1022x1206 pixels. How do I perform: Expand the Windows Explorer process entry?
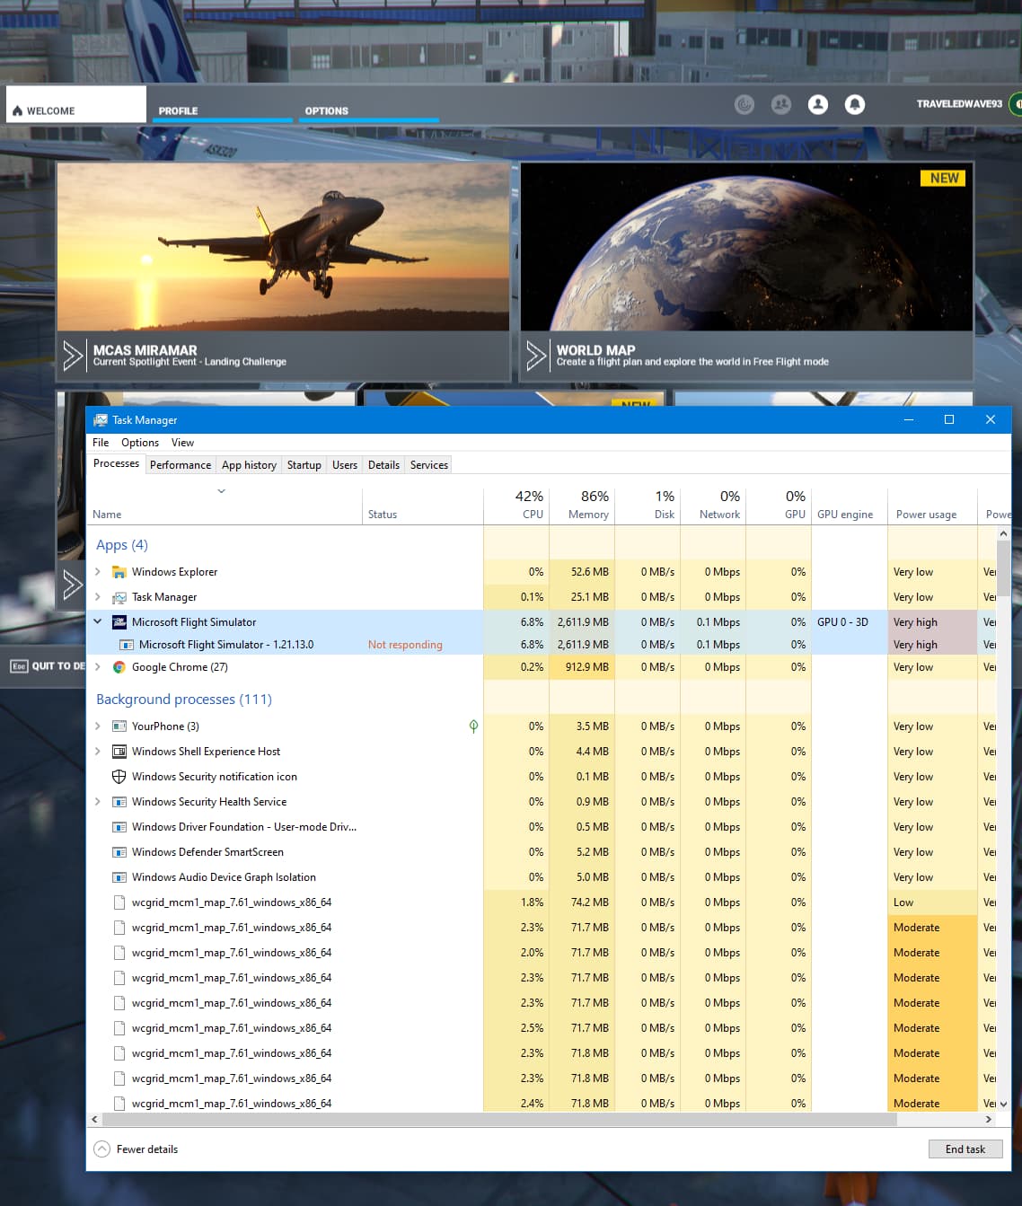point(98,572)
